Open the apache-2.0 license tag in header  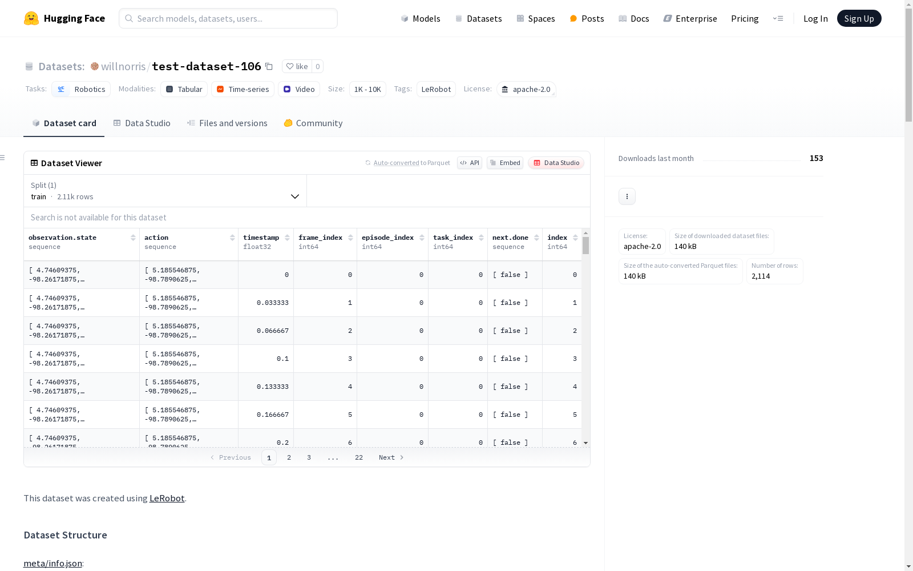[x=526, y=89]
